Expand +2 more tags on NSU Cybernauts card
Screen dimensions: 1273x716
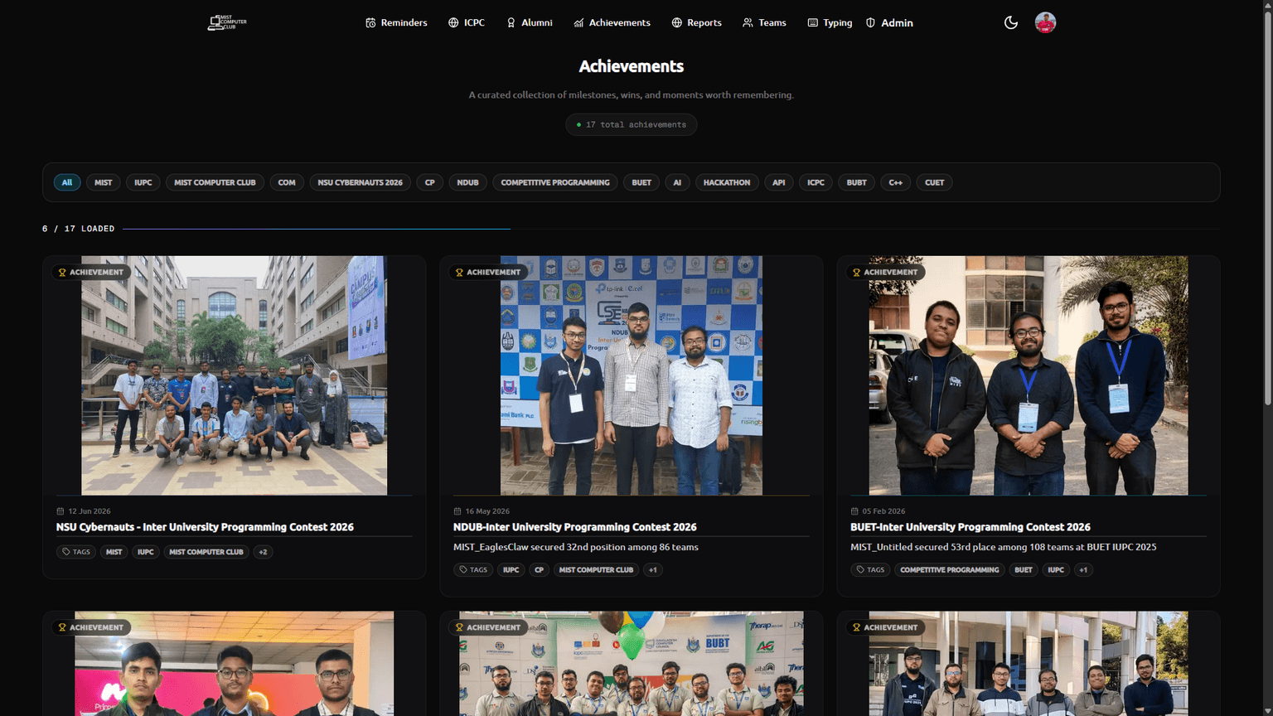[263, 552]
